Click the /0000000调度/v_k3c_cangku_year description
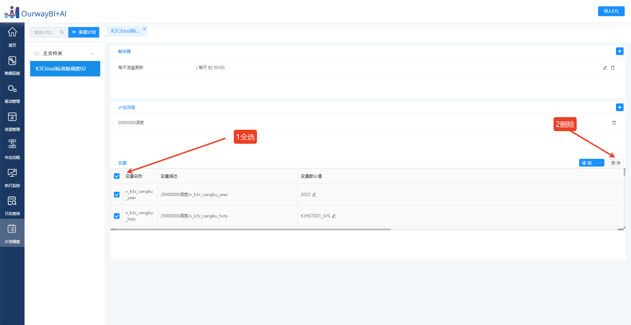631x325 pixels. point(194,195)
